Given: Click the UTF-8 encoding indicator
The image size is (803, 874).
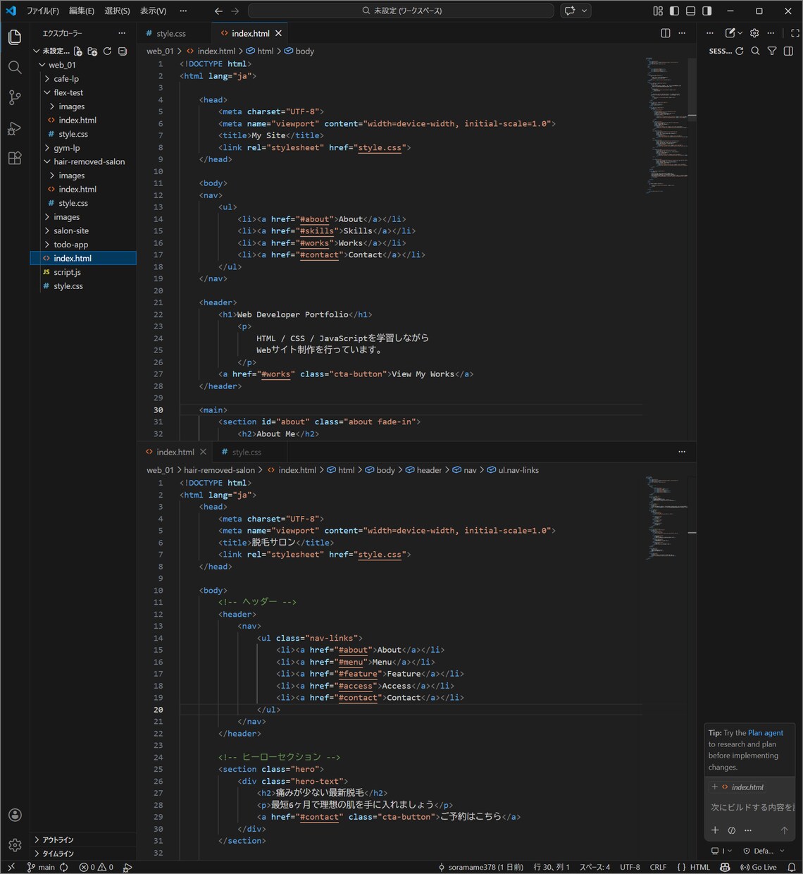Looking at the screenshot, I should tap(630, 867).
